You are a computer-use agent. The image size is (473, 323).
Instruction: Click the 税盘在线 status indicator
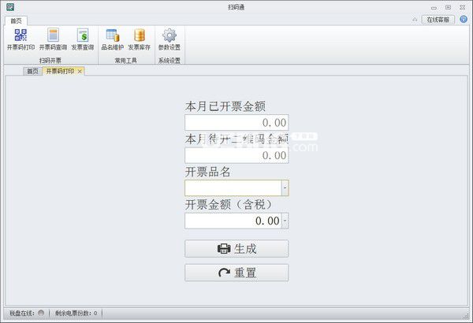(x=41, y=313)
